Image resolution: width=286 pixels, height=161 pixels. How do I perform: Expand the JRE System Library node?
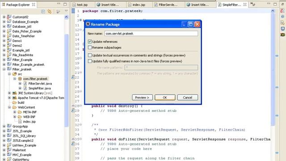click(x=9, y=93)
